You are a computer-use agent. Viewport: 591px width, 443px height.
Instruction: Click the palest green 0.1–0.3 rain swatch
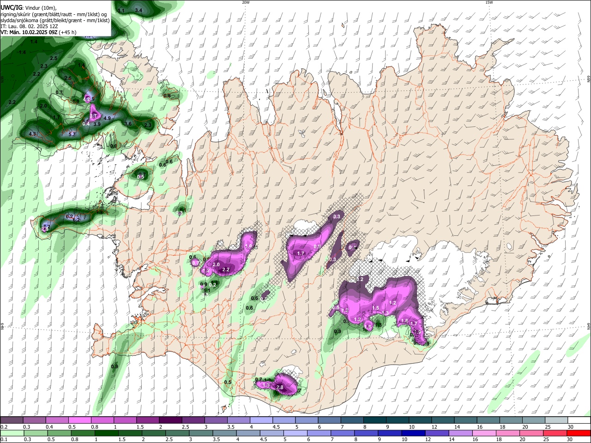tap(12, 433)
